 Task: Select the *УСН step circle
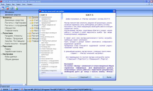[x=40, y=31]
